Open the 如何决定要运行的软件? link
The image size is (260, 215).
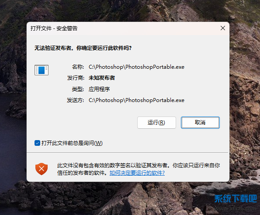click(x=137, y=173)
